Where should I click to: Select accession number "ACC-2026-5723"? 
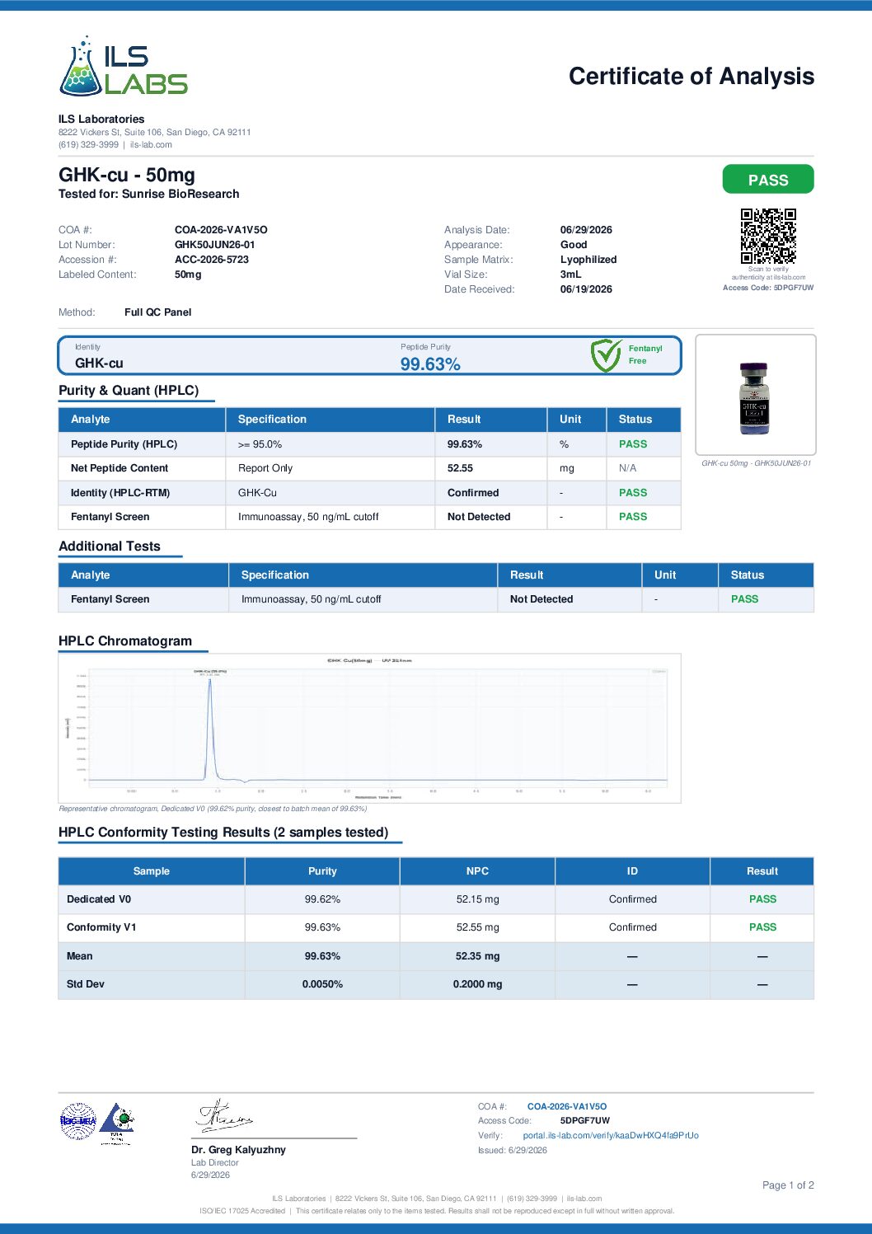(212, 260)
